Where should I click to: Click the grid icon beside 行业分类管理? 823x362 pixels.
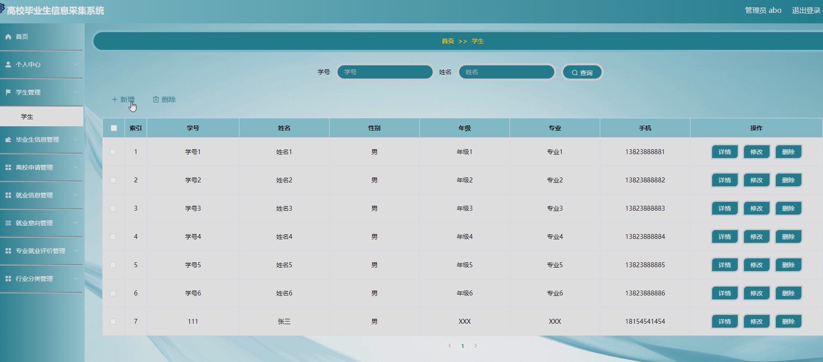point(8,279)
